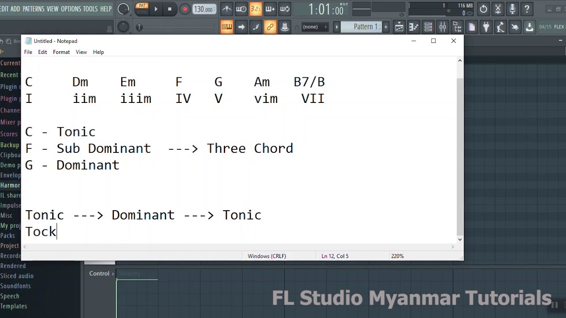Expand the Speech folder in FL browser
Image resolution: width=566 pixels, height=318 pixels.
click(10, 296)
